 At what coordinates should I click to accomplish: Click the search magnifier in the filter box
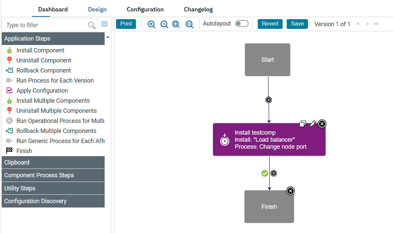(91, 25)
